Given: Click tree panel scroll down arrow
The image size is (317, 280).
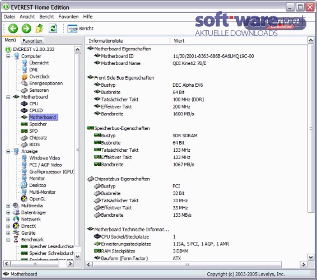Looking at the screenshot, I should (x=78, y=256).
